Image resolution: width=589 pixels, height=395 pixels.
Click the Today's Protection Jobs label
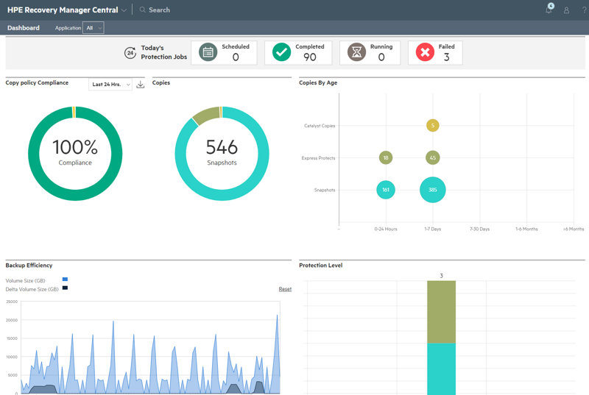[163, 52]
